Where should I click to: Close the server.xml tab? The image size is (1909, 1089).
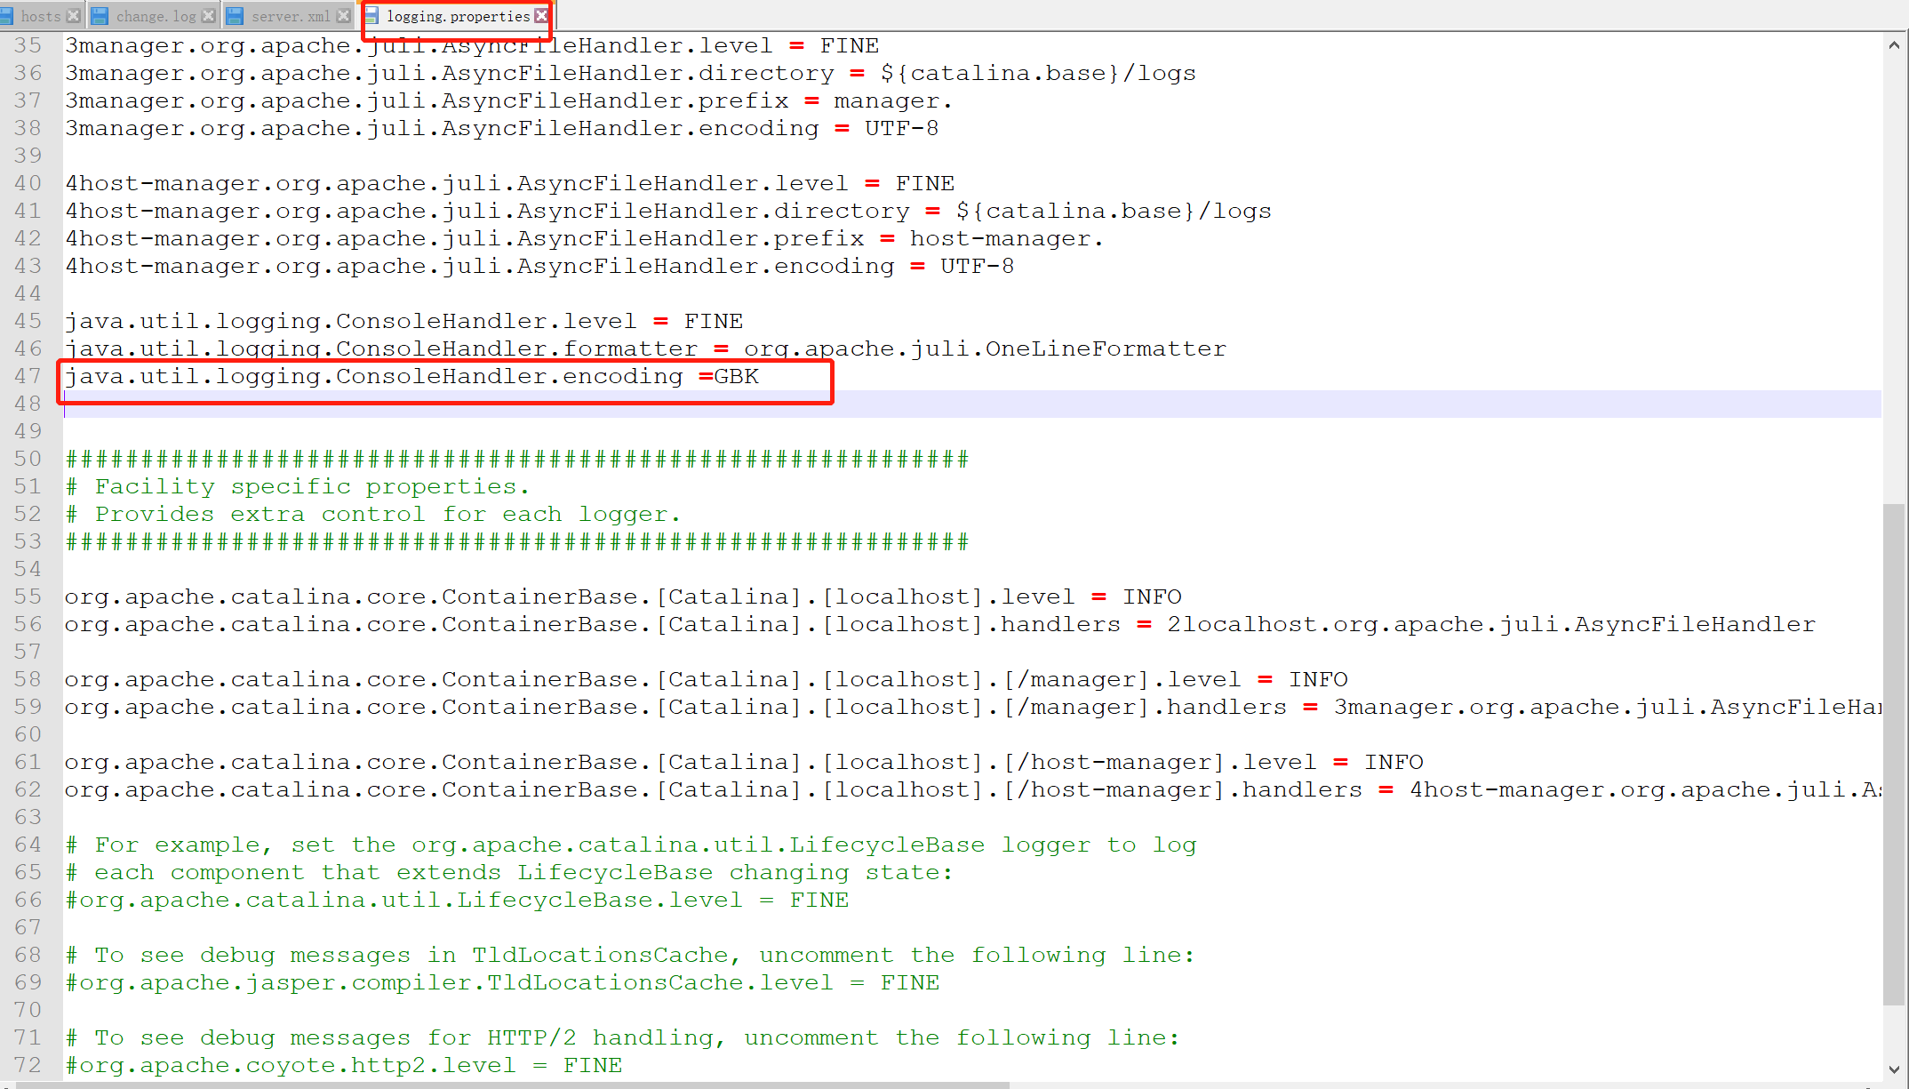click(x=343, y=15)
